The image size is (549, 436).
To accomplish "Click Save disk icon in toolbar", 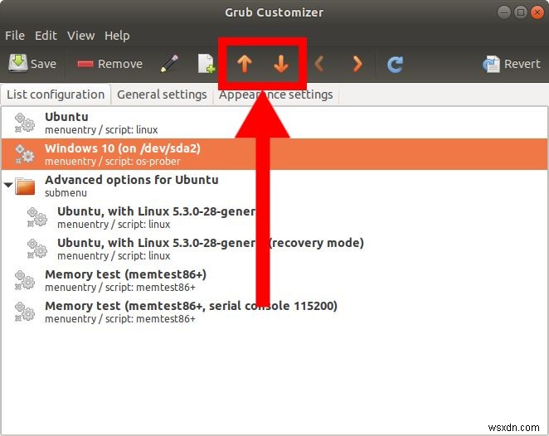I will [x=18, y=63].
